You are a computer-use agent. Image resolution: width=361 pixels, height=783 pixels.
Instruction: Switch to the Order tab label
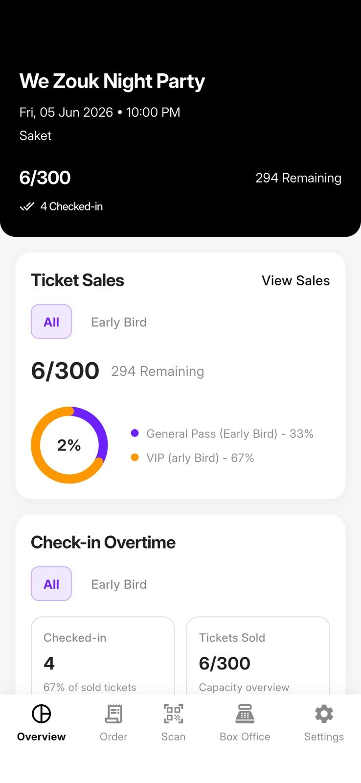coord(113,737)
